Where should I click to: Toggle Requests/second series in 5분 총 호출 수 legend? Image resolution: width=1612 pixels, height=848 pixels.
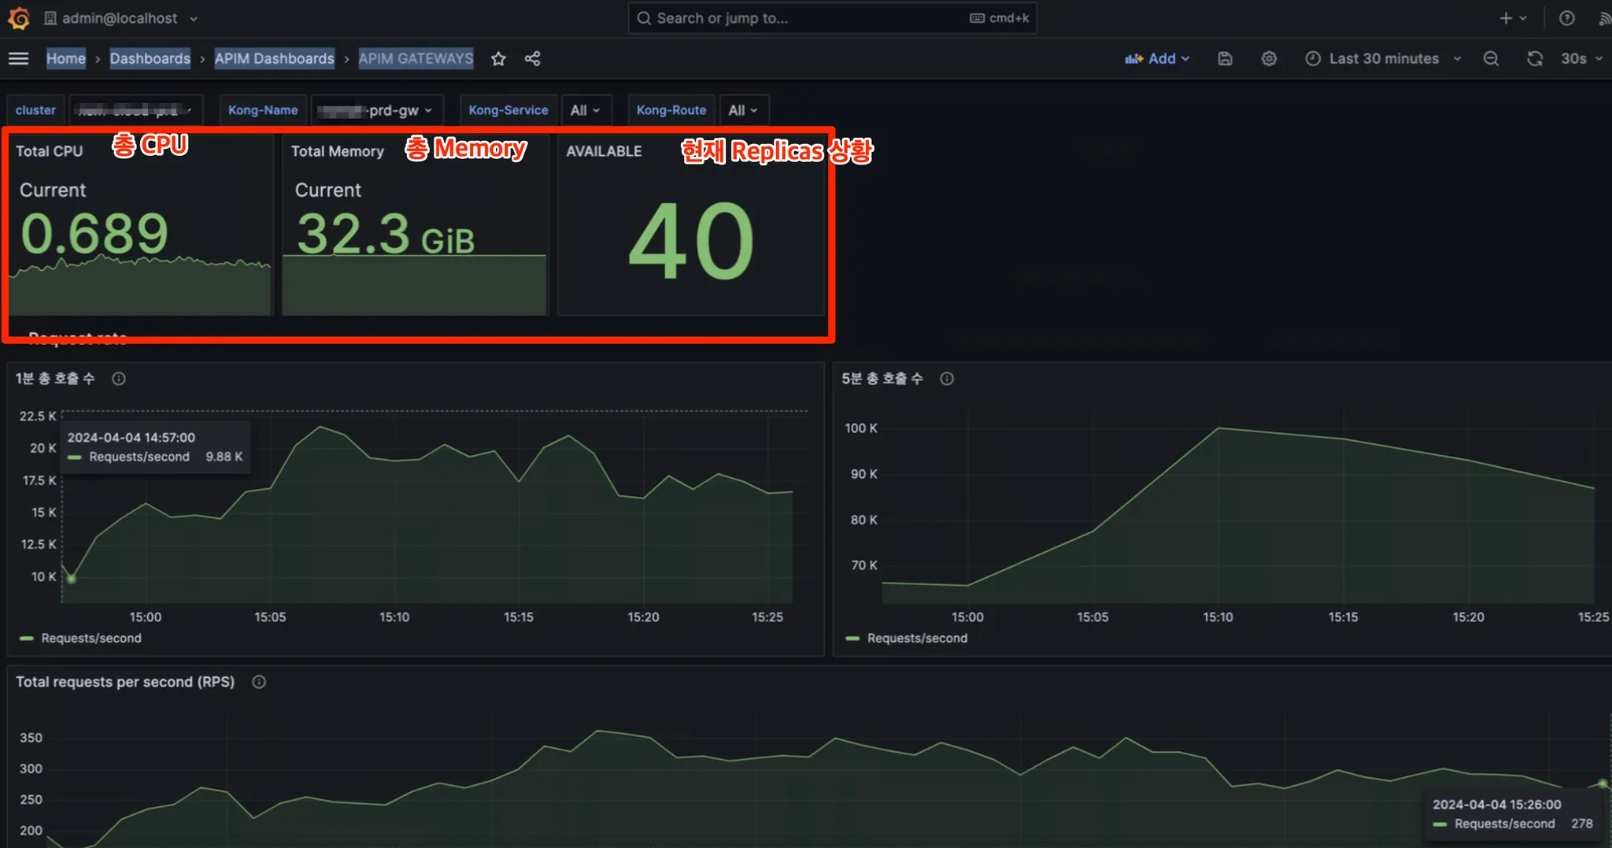coord(916,639)
